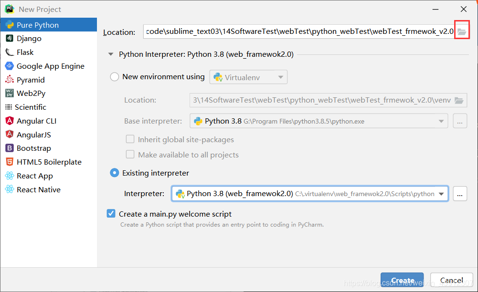Select React Native project type
The image size is (478, 292).
point(49,189)
